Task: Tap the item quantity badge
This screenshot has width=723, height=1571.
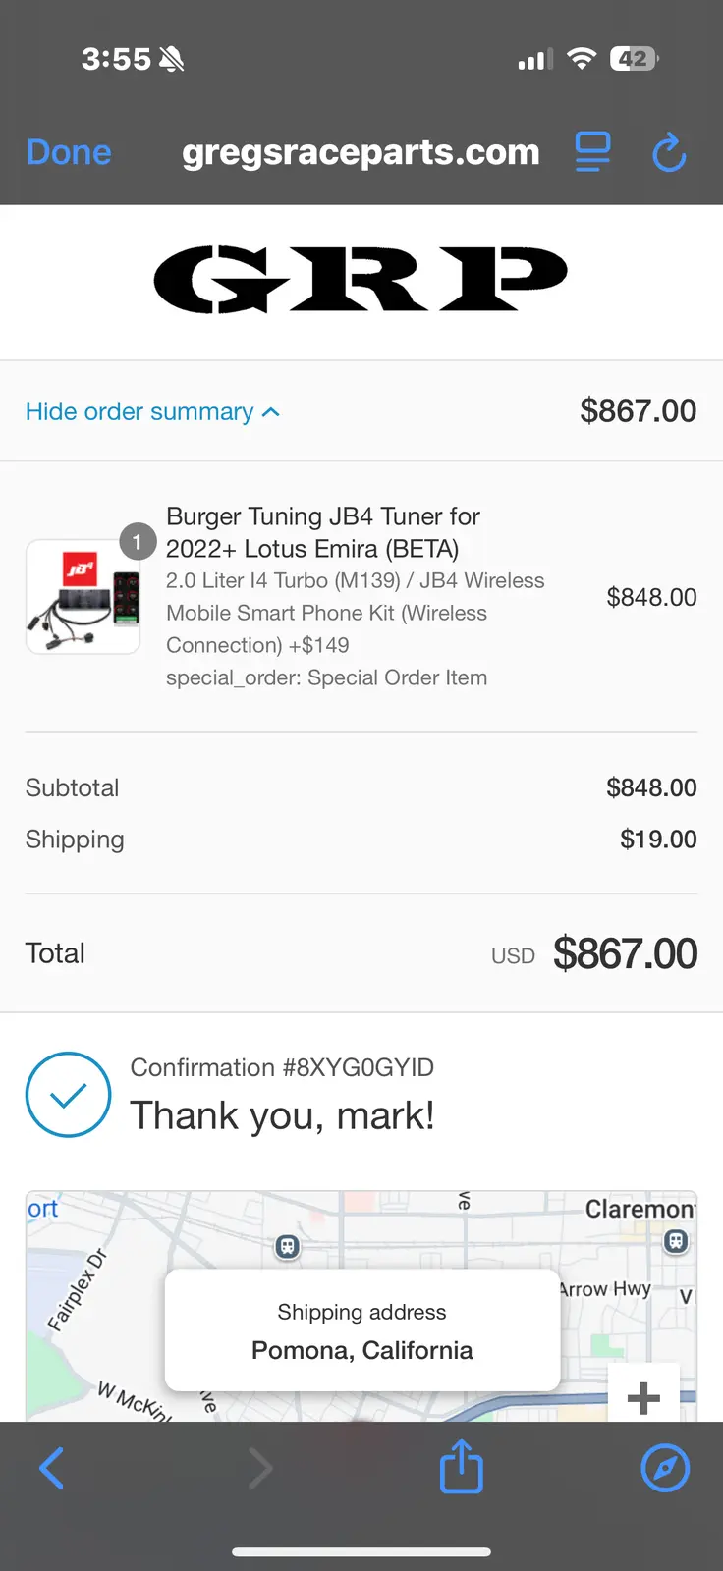Action: tap(138, 541)
